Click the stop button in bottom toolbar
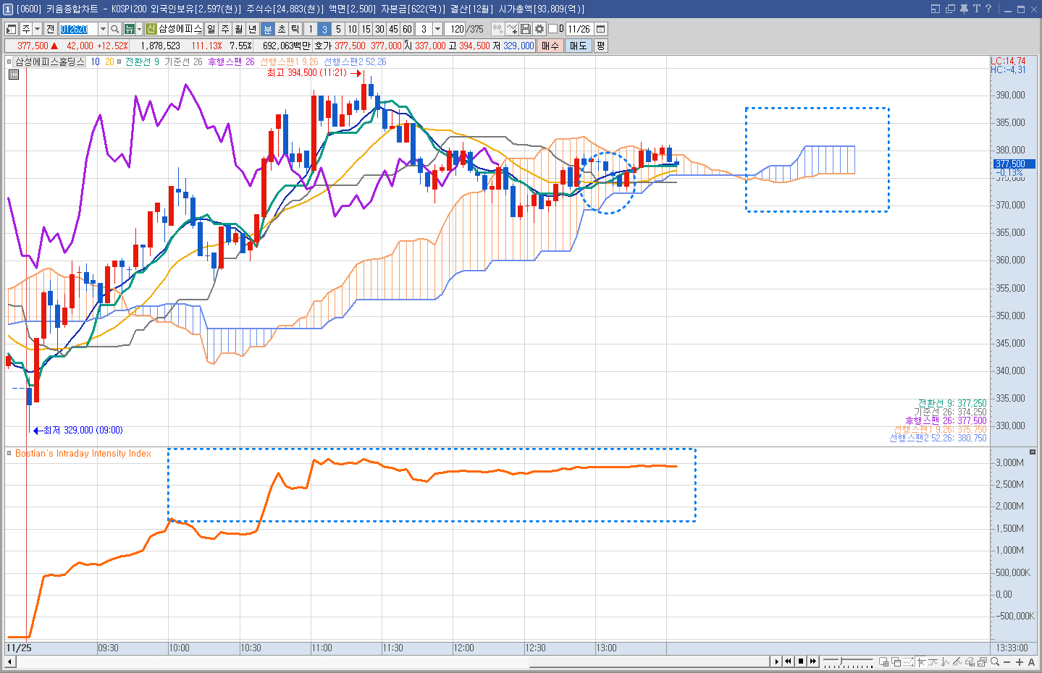The height and width of the screenshot is (673, 1042). [x=801, y=661]
